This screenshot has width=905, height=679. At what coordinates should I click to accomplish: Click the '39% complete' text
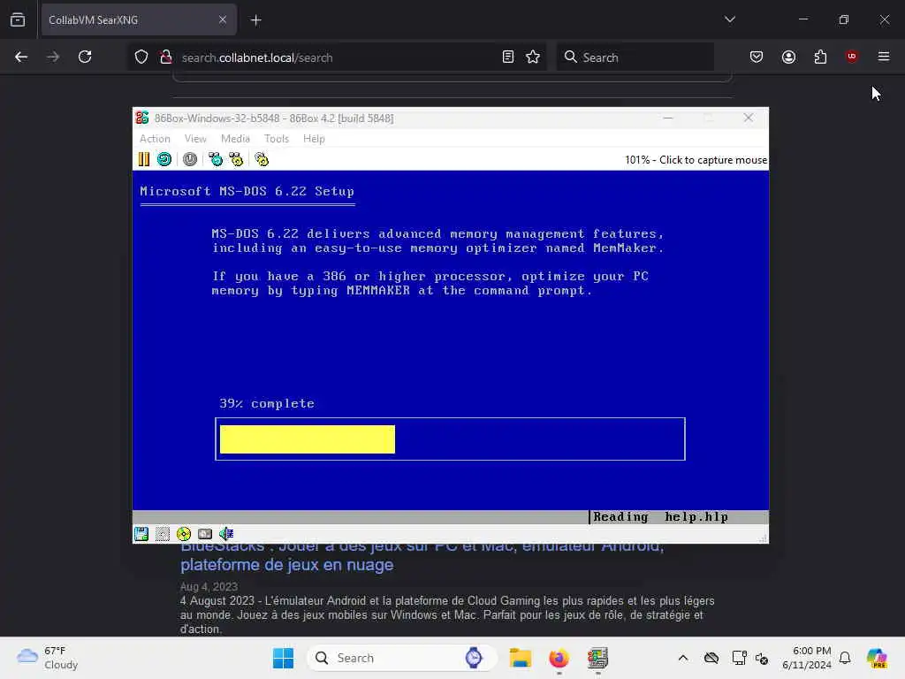[267, 403]
